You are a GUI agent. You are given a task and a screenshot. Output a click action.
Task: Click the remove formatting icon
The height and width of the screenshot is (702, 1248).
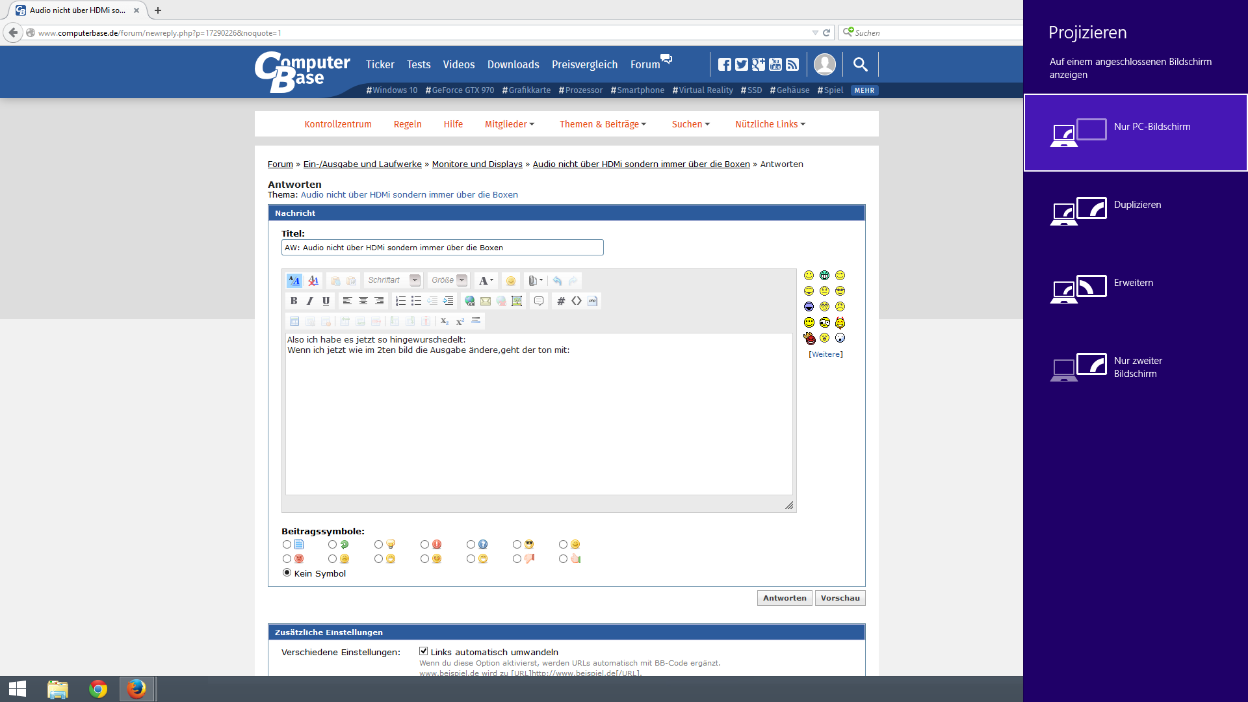(x=313, y=281)
